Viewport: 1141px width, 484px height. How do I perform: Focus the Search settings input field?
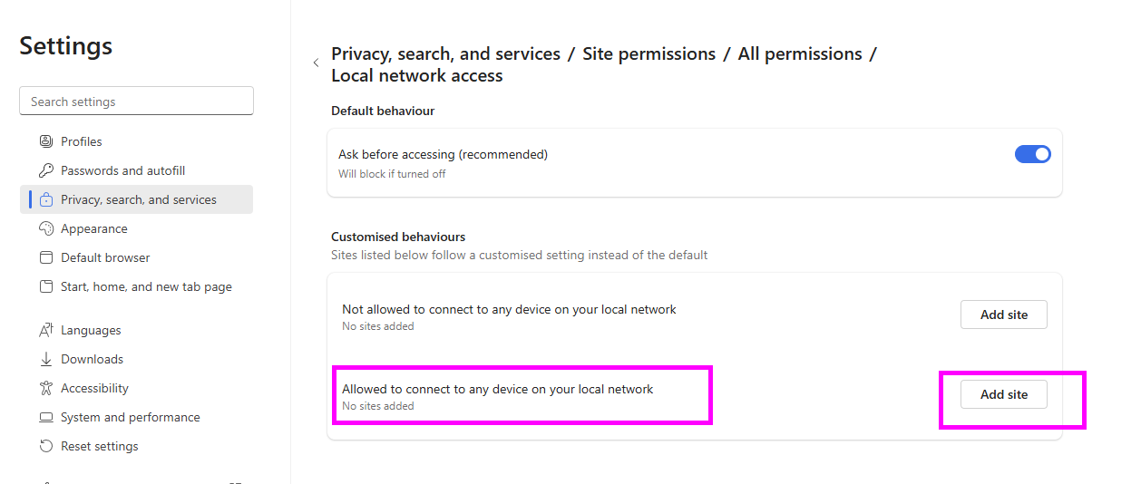136,102
